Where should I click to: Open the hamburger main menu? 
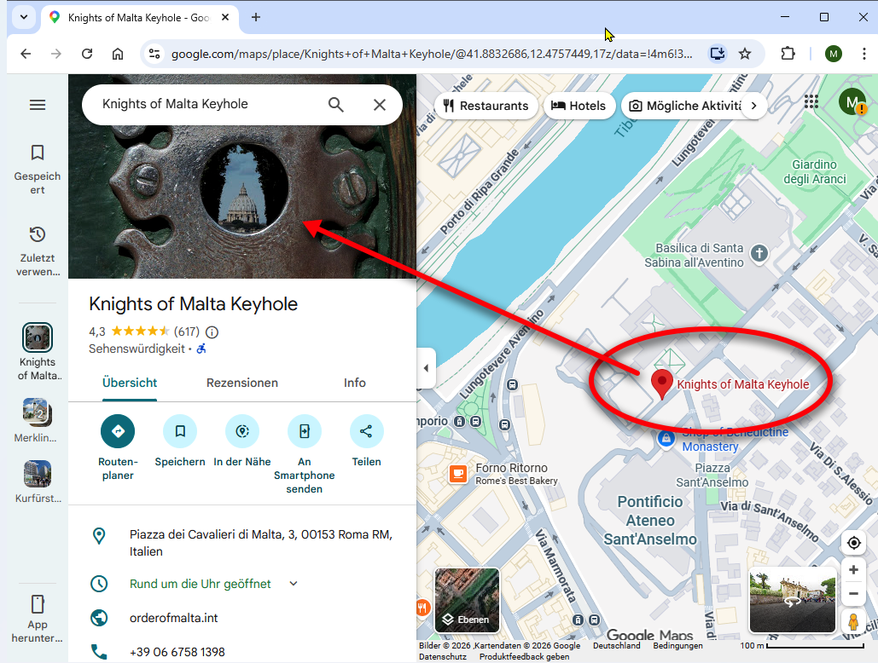click(x=38, y=105)
